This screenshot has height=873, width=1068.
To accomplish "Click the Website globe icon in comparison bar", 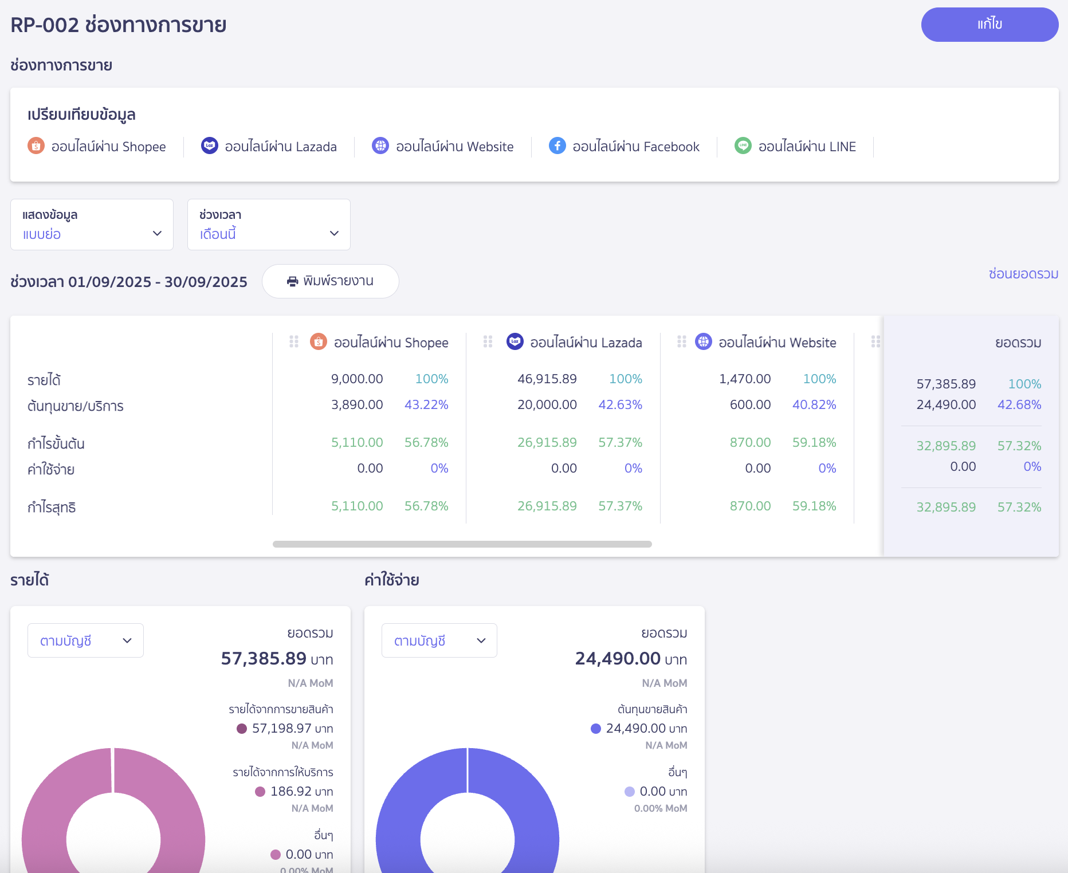I will point(380,146).
